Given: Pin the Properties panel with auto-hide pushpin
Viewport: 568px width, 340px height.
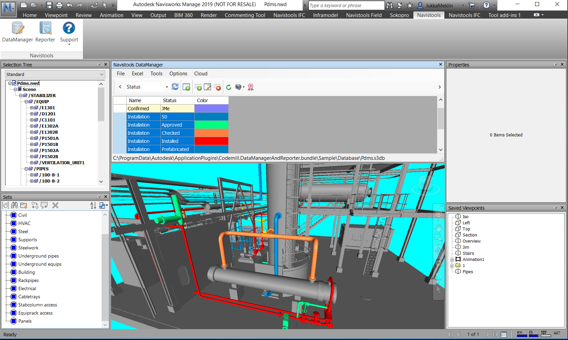Looking at the screenshot, I should pyautogui.click(x=555, y=64).
